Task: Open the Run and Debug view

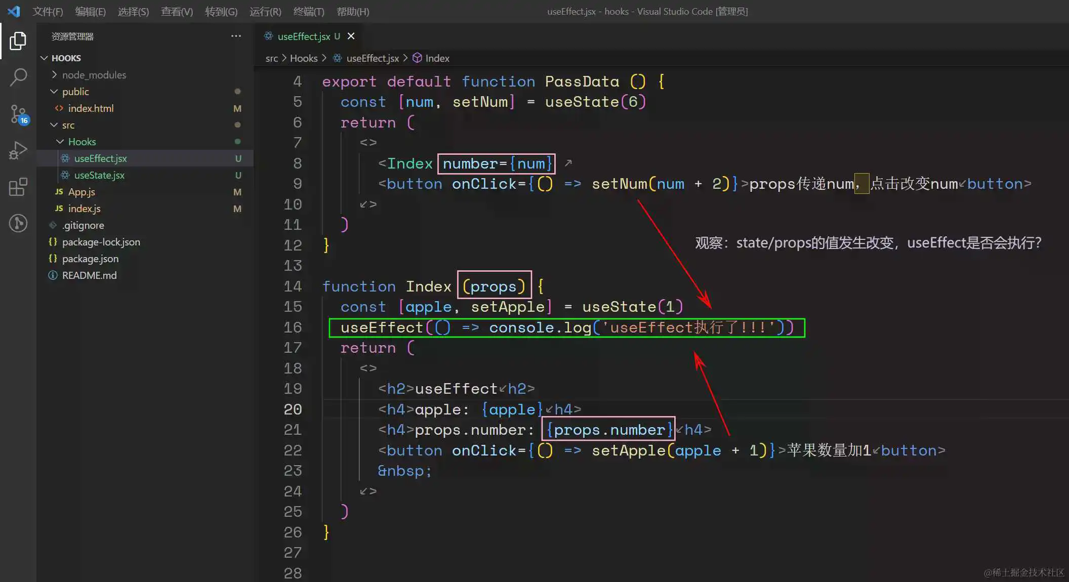Action: point(18,150)
